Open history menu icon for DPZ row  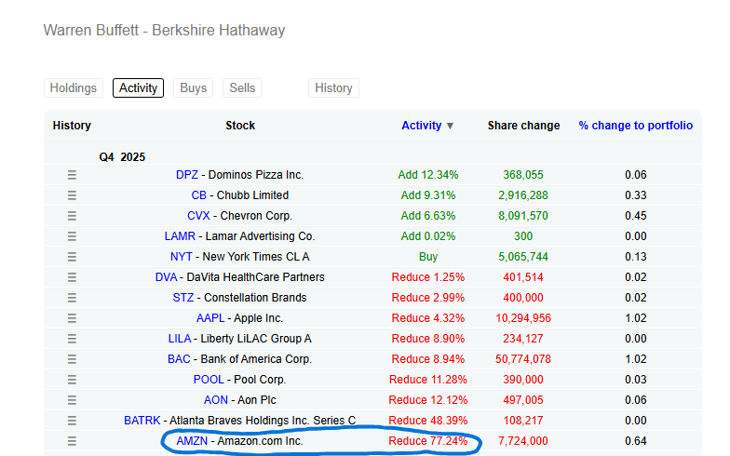tap(72, 175)
